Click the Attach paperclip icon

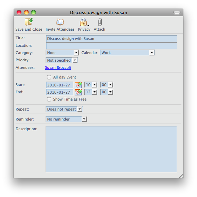(100, 22)
